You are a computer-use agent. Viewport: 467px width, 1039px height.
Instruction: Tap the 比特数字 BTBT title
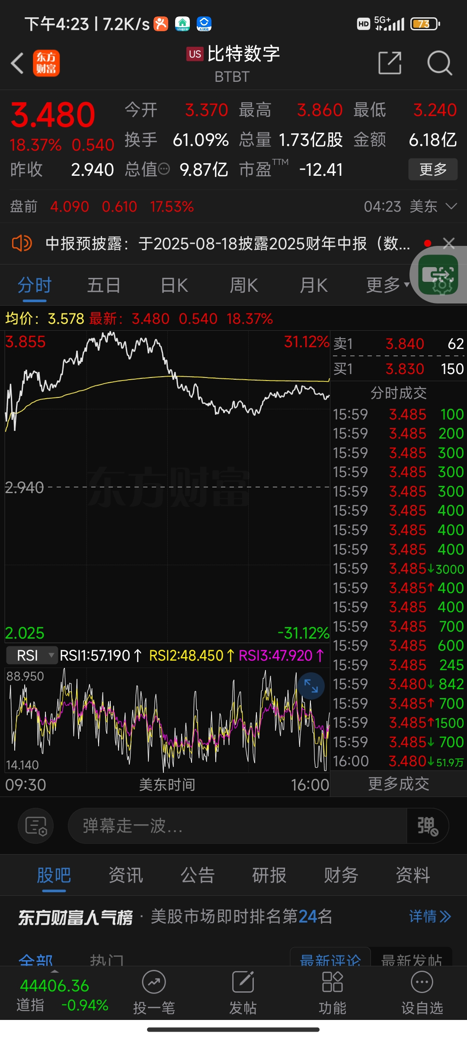coord(233,63)
